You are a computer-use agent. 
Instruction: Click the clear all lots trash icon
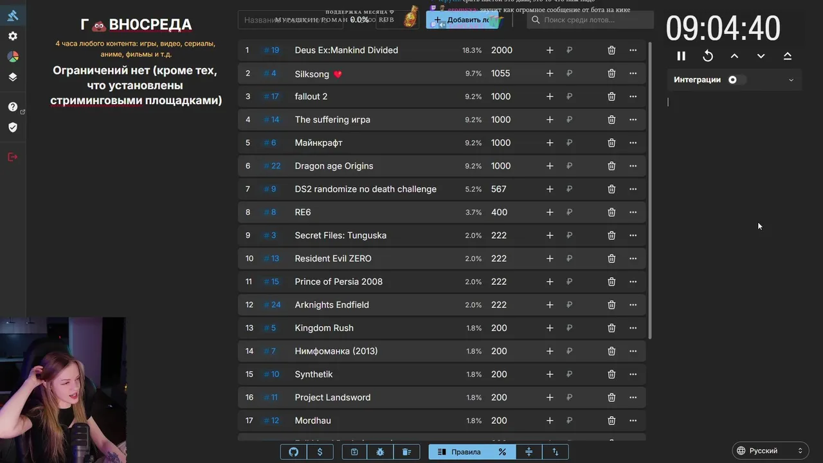406,452
